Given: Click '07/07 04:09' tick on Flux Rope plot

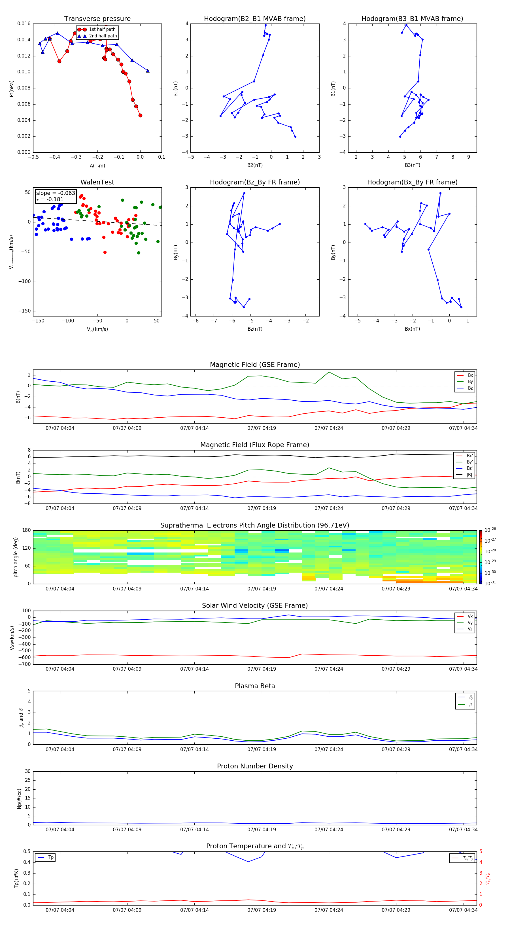Looking at the screenshot, I should click(127, 509).
